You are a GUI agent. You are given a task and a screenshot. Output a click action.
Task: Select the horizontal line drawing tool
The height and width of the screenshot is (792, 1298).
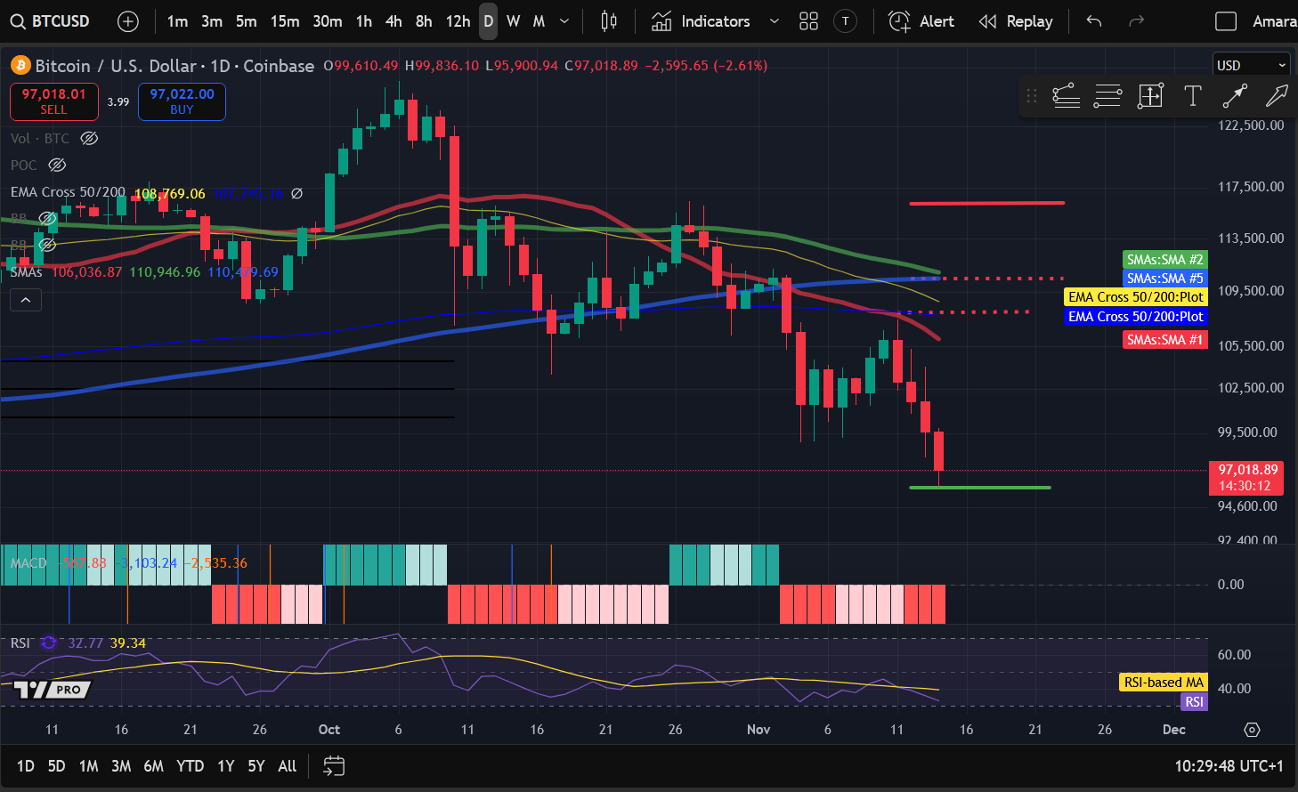tap(1107, 96)
